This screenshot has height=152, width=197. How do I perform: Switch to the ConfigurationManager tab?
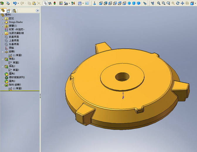coord(14,11)
